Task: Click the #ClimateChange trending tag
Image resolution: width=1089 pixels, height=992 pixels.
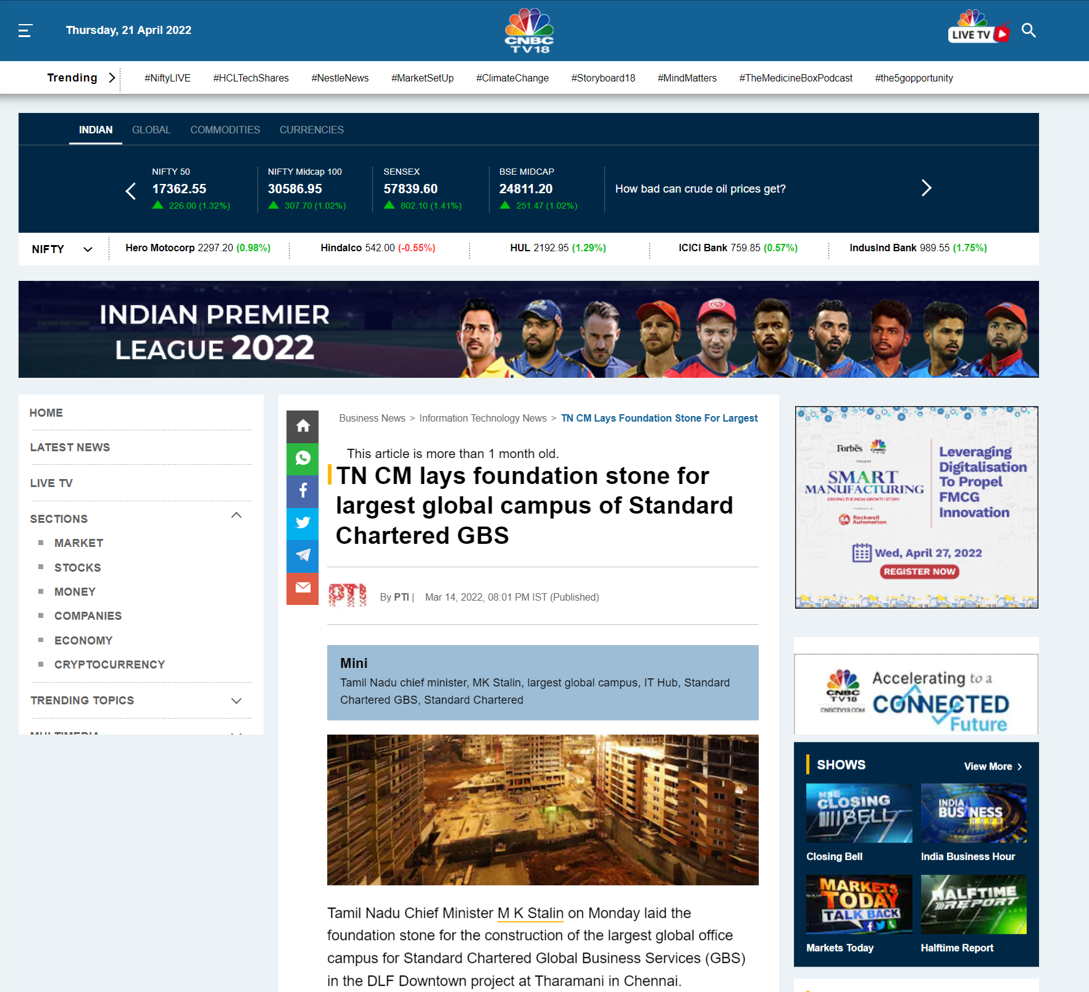Action: click(512, 78)
